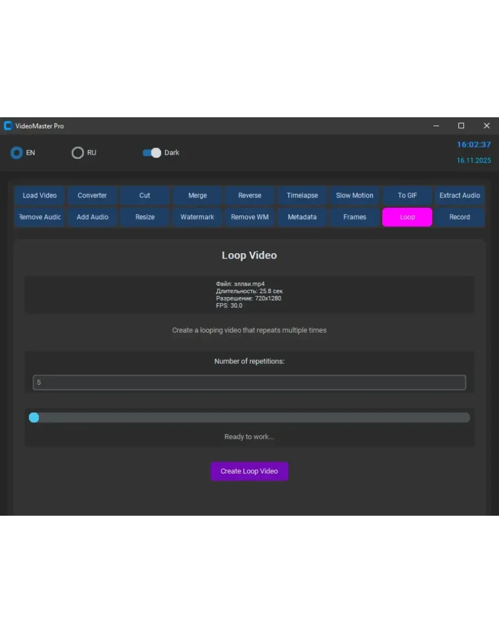Image resolution: width=499 pixels, height=633 pixels.
Task: Open the Record tab
Action: [x=460, y=217]
